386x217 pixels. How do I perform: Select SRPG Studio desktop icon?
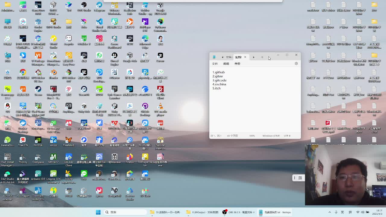pyautogui.click(x=53, y=24)
